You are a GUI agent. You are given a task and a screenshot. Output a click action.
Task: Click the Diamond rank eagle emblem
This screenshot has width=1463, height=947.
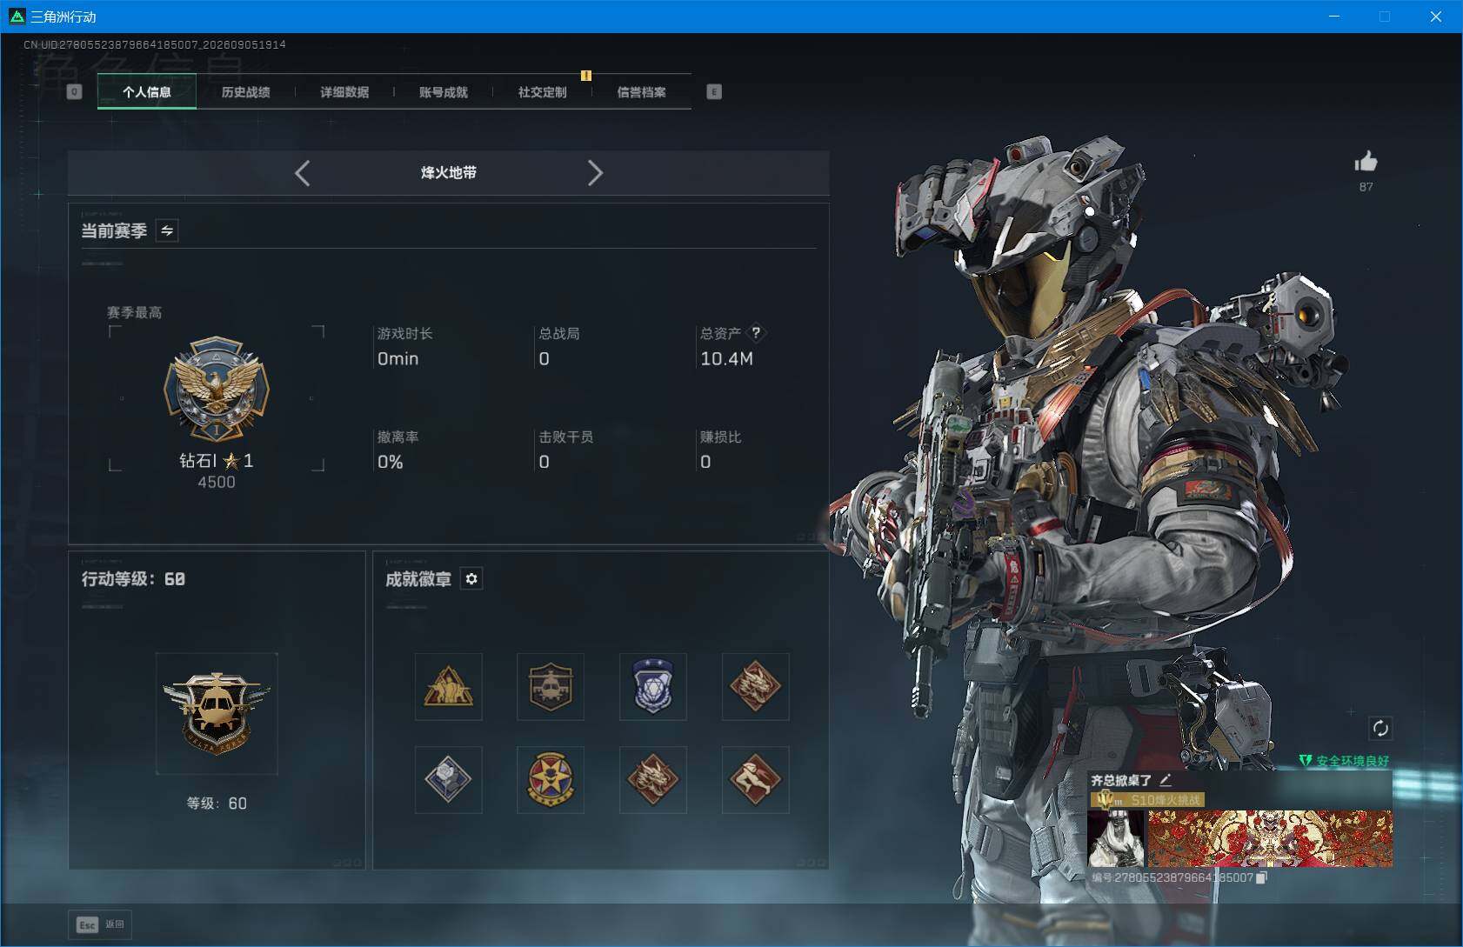coord(217,389)
